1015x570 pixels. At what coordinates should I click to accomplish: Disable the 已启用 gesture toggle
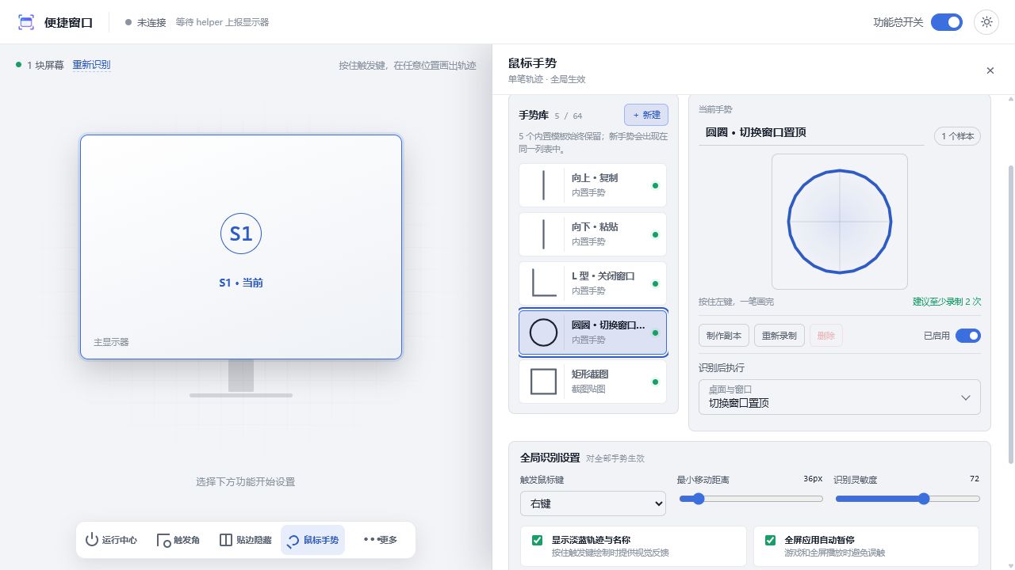(x=968, y=336)
